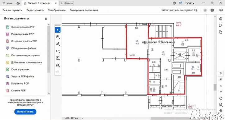Choose the text box A tool
This screenshot has width=225, height=120.
57,58
